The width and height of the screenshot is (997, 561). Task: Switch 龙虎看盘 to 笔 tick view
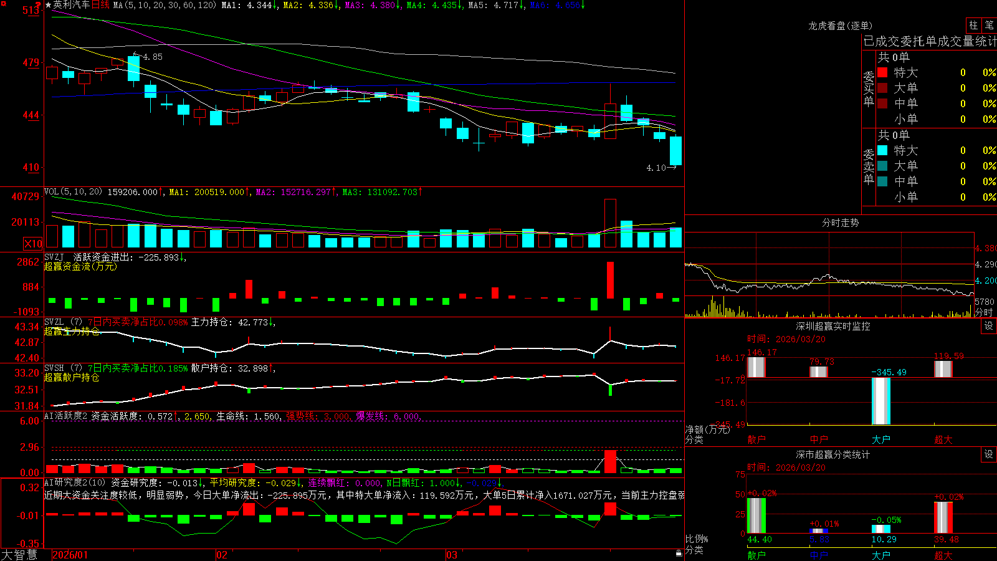[989, 25]
